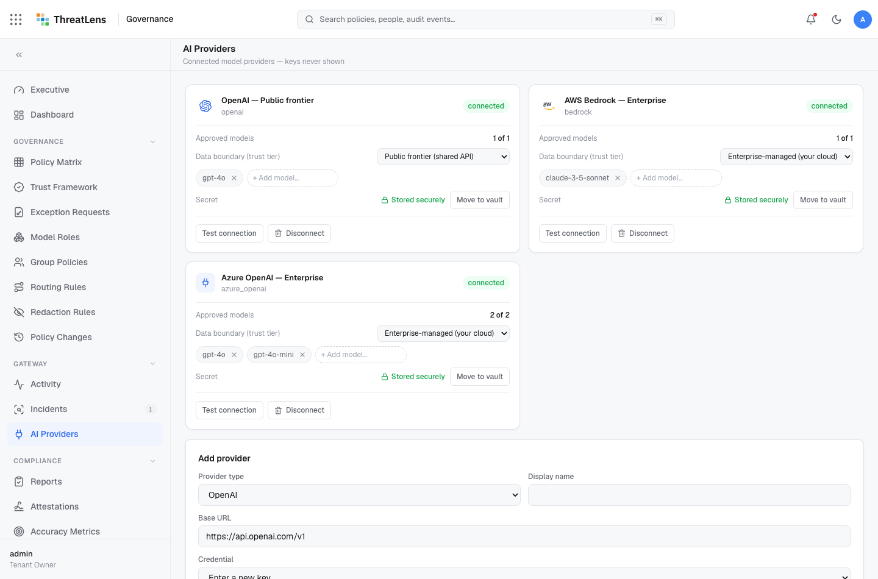Disconnect OpenAI Public frontier provider
The width and height of the screenshot is (878, 579).
[299, 233]
